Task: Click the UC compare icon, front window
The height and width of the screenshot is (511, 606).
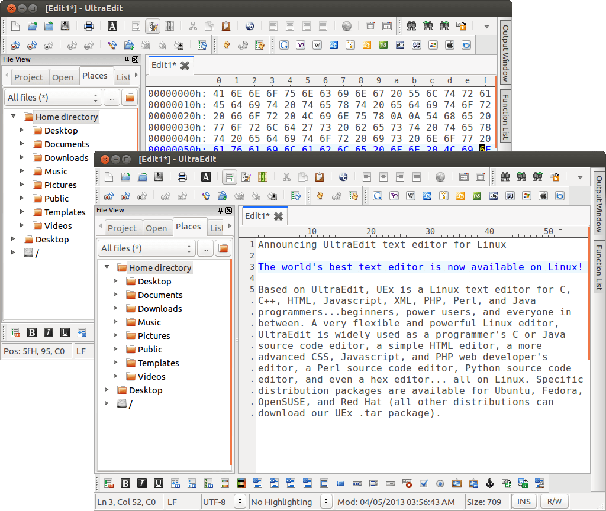Action: [x=343, y=177]
